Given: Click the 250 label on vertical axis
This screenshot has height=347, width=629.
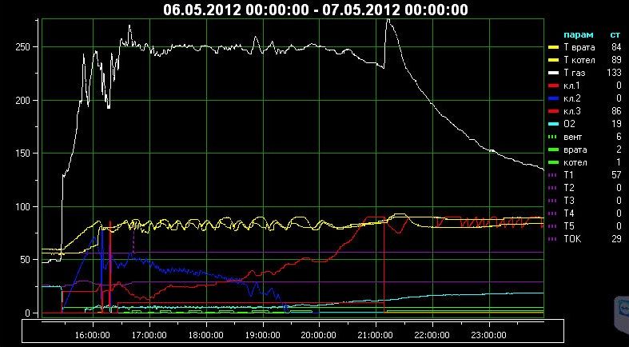Looking at the screenshot, I should [x=22, y=47].
